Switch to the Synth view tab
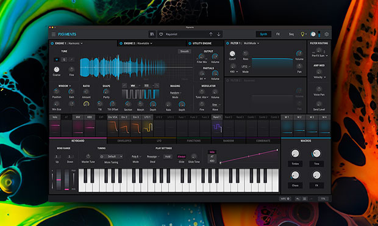Image resolution: width=378 pixels, height=226 pixels. (263, 34)
